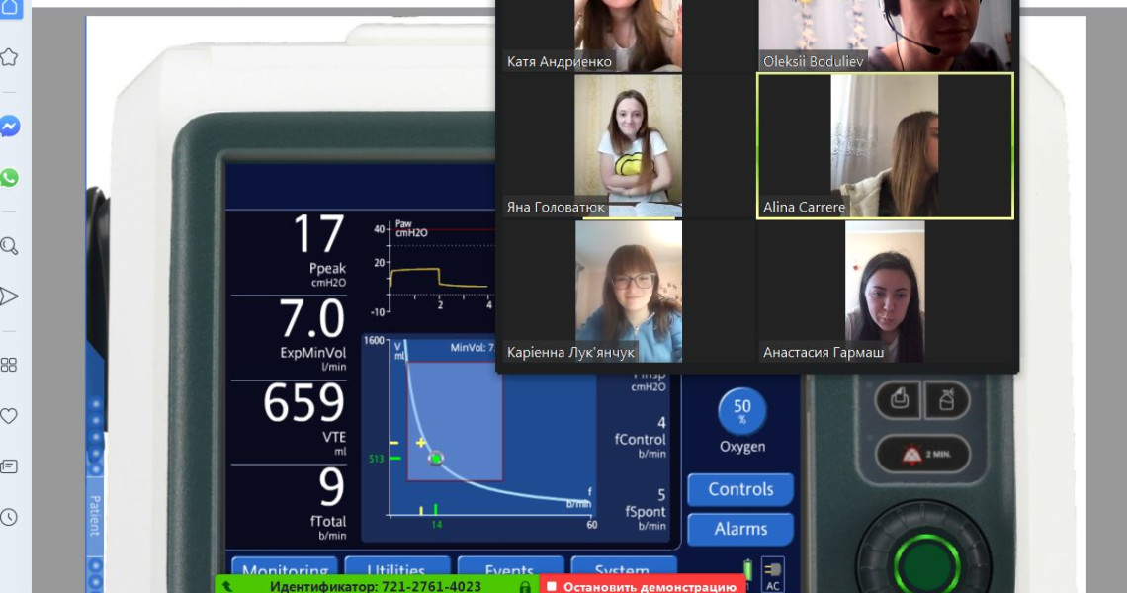Select highlighted Alina Carrere video tile

click(x=885, y=146)
